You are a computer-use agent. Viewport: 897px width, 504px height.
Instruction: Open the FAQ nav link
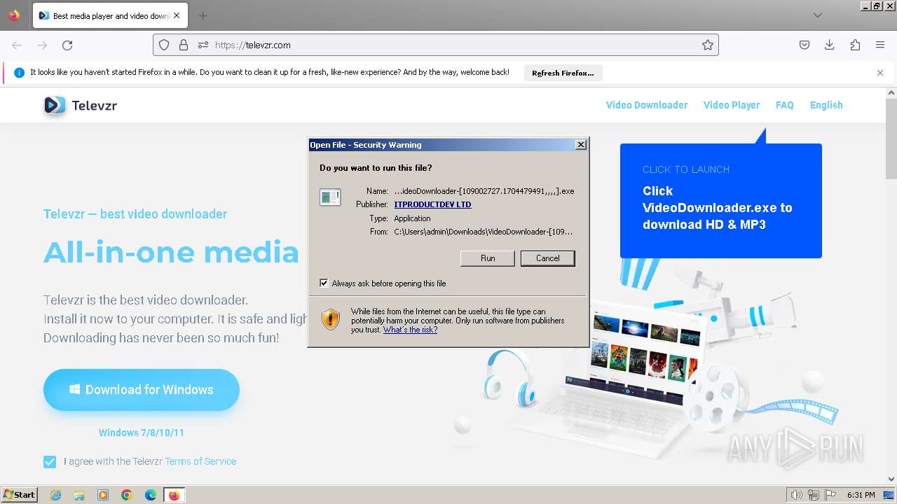(785, 105)
